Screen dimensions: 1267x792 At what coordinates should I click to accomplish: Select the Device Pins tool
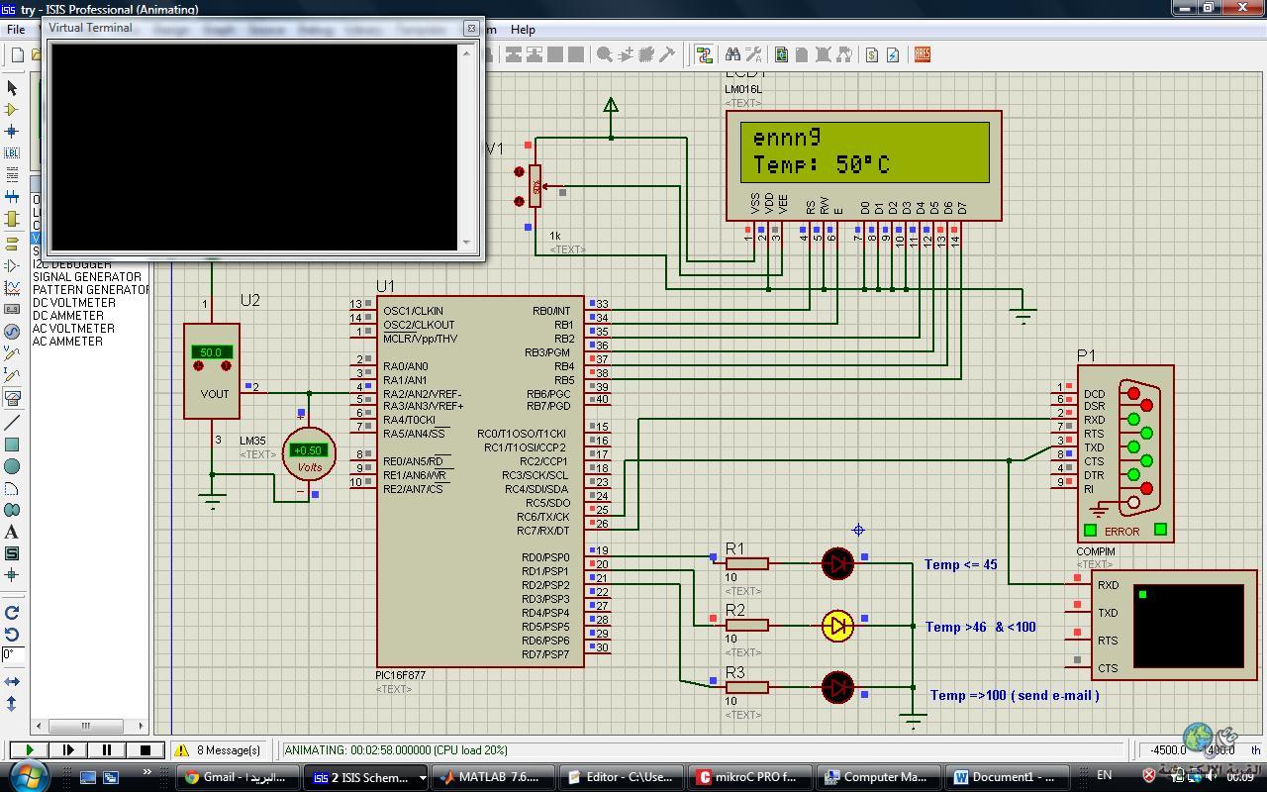click(x=12, y=265)
